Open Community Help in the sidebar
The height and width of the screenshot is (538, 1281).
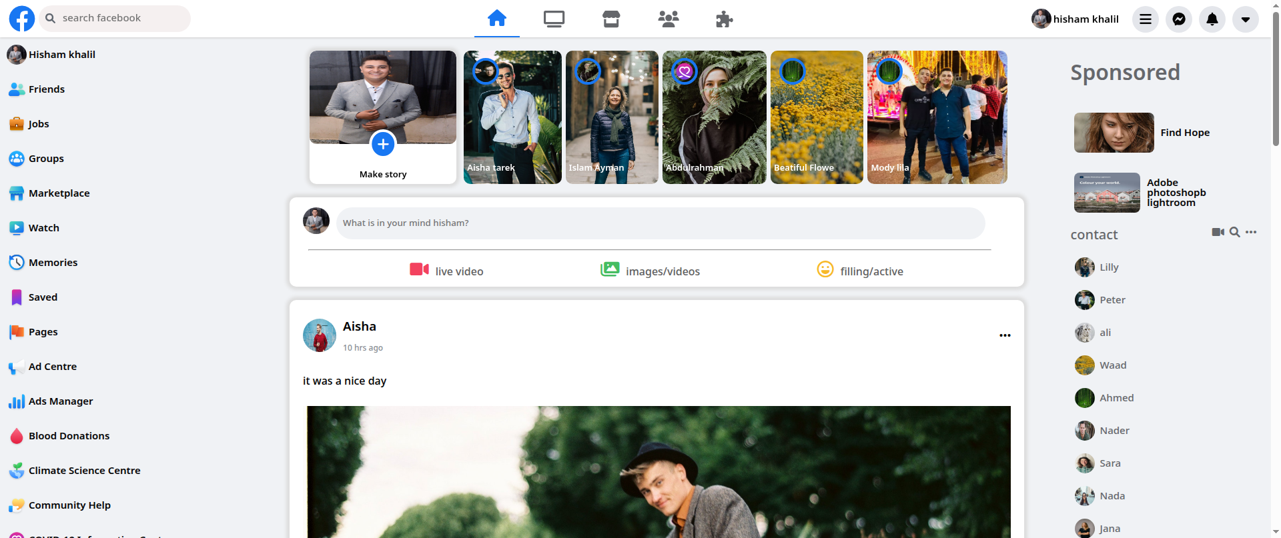click(x=59, y=505)
